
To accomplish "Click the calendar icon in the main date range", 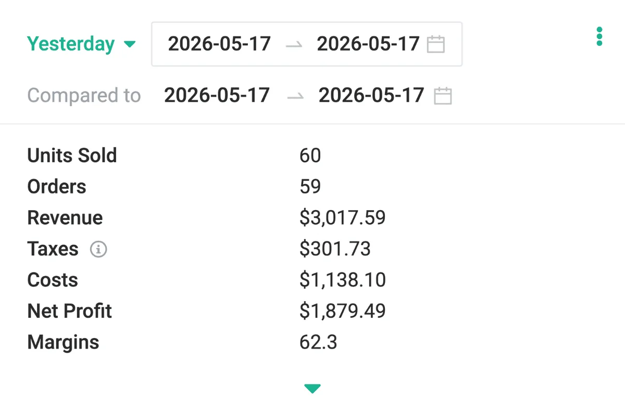I will pos(436,44).
